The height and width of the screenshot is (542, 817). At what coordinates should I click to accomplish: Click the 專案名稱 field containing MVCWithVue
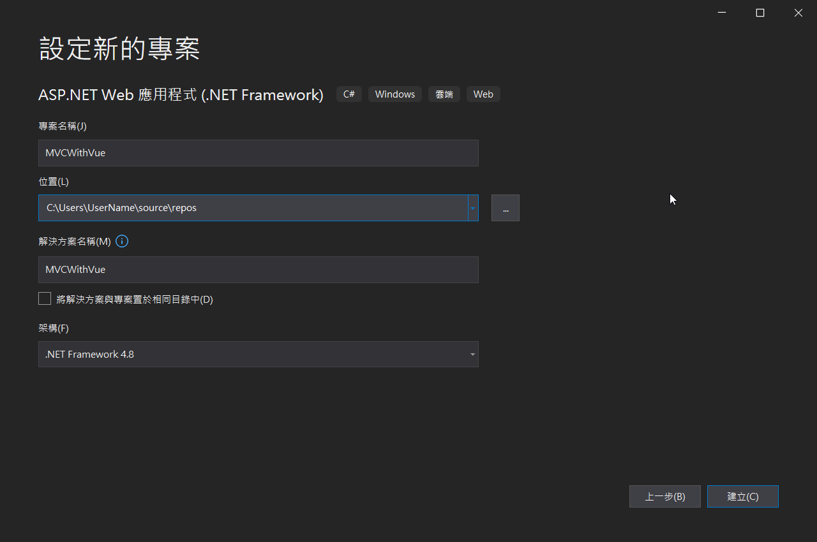coord(258,153)
